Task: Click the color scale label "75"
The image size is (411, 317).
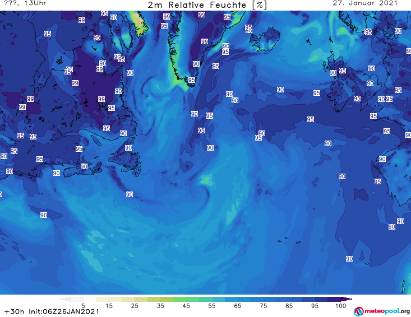Action: [263, 306]
